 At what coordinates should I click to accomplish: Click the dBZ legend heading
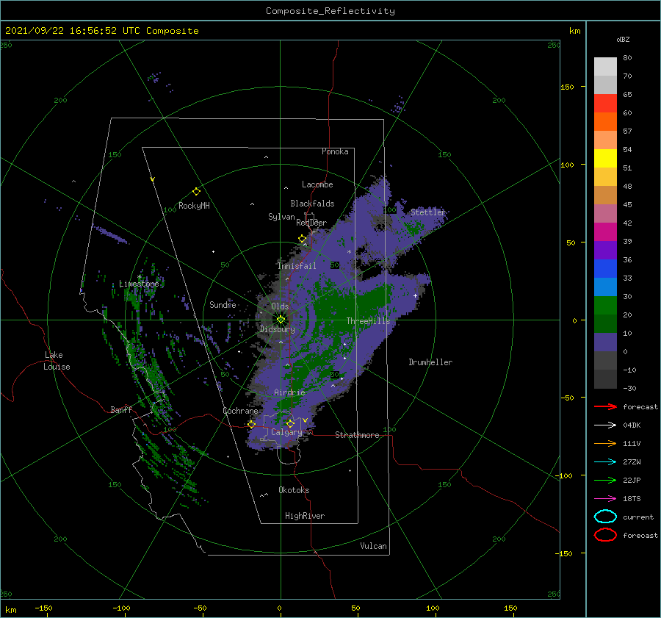pos(623,39)
